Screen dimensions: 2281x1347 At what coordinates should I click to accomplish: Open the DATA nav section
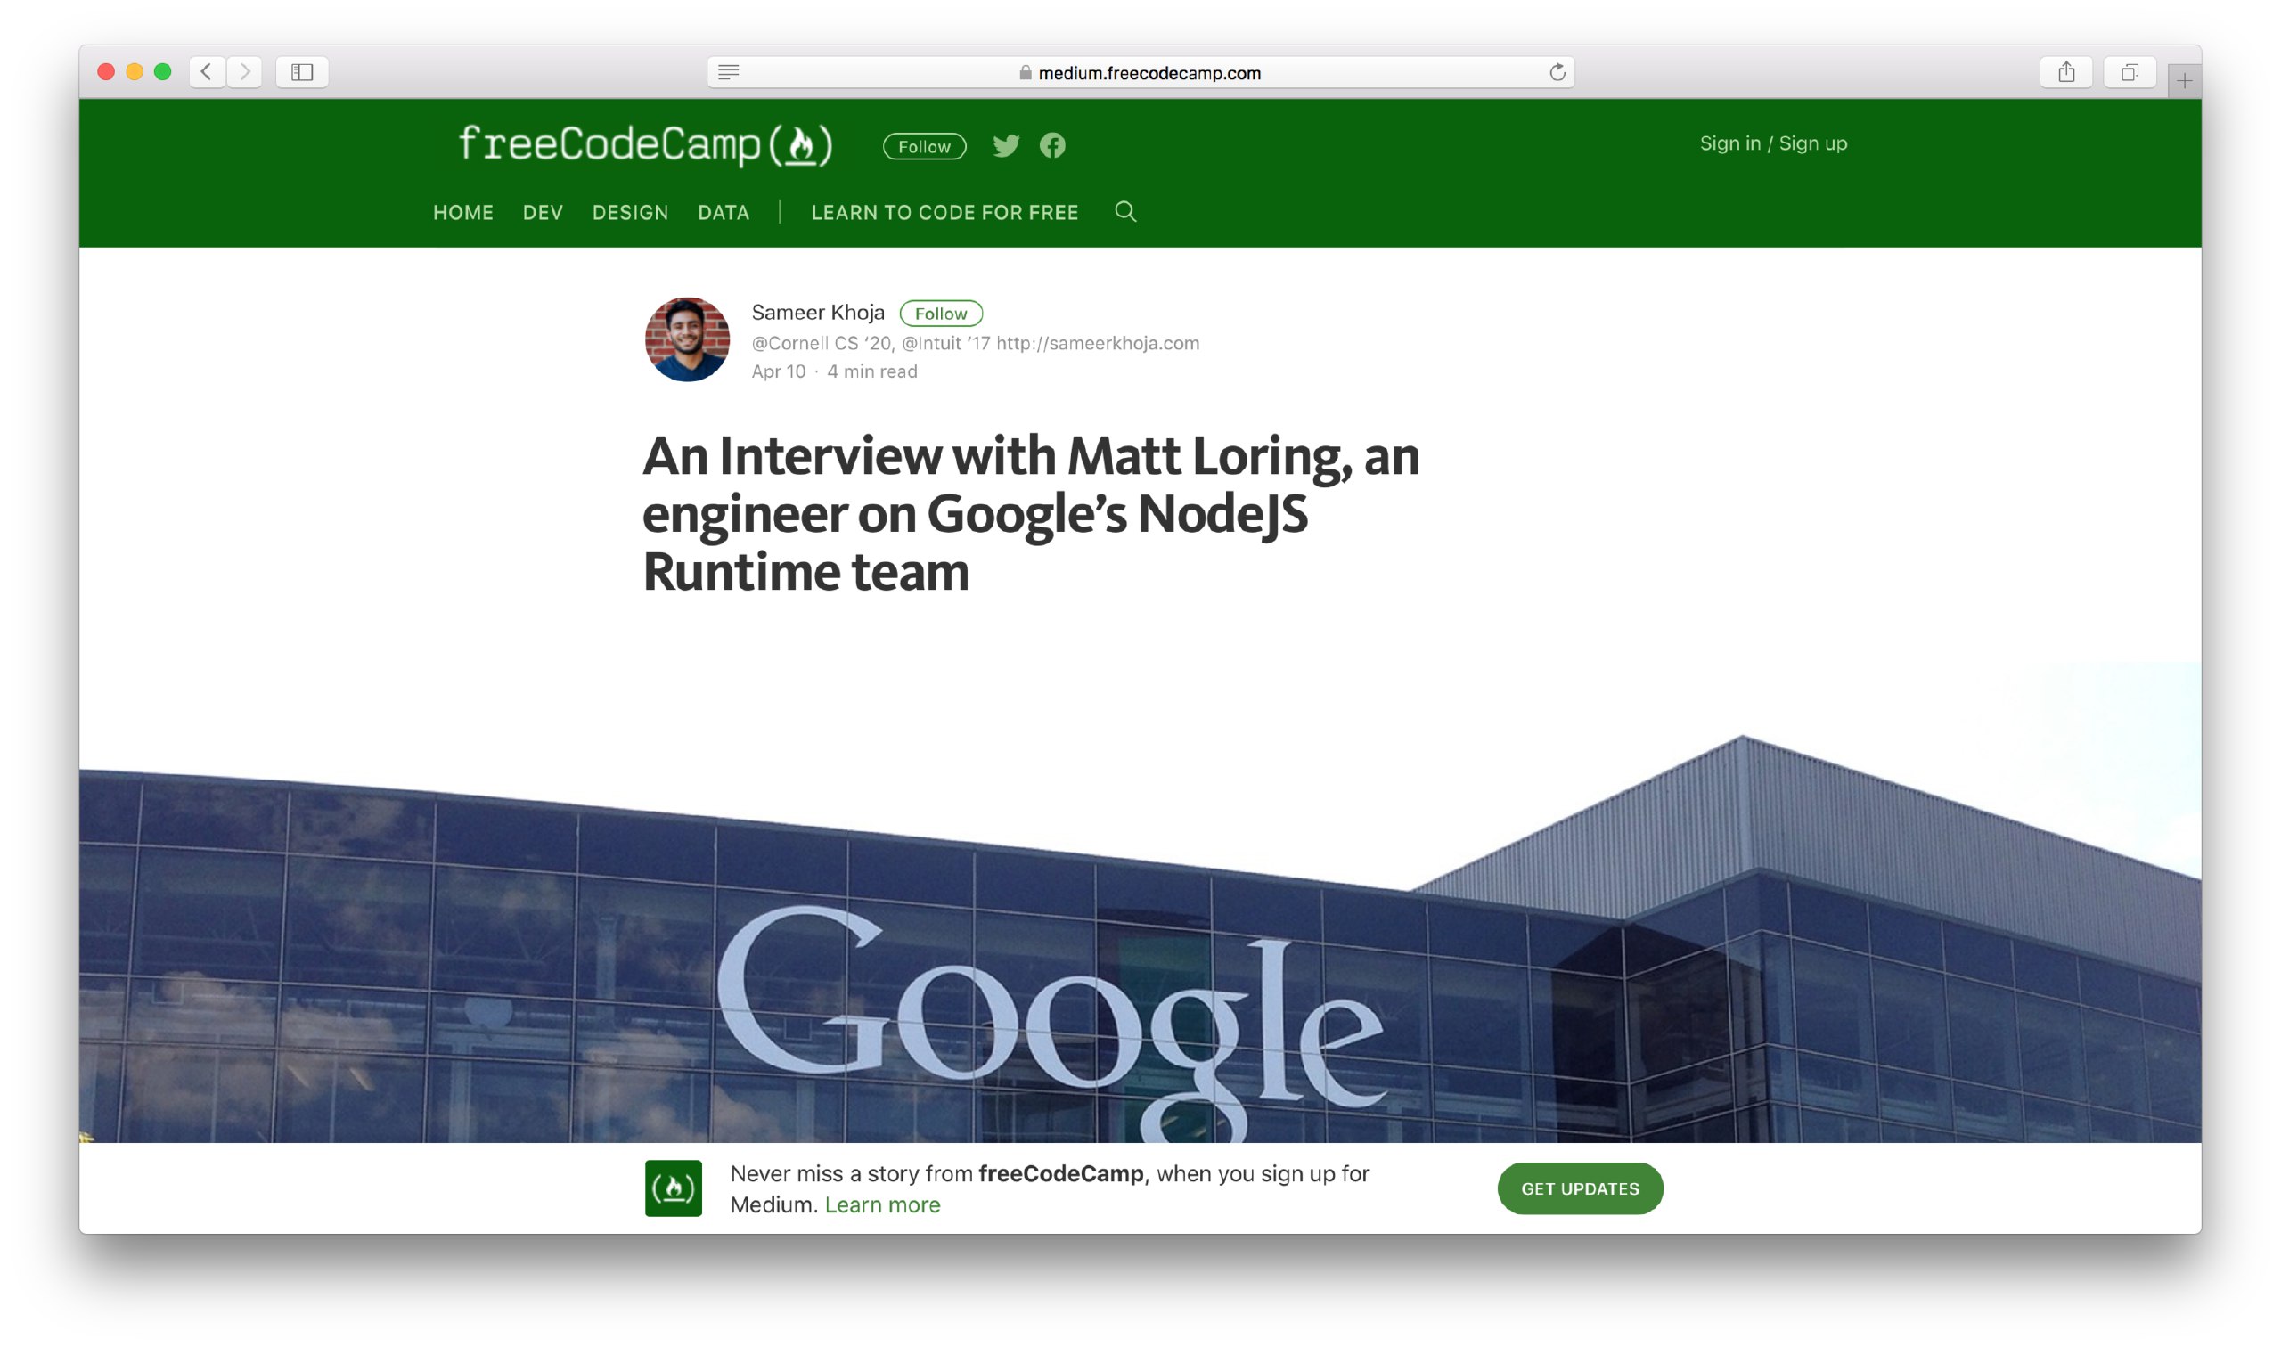724,212
